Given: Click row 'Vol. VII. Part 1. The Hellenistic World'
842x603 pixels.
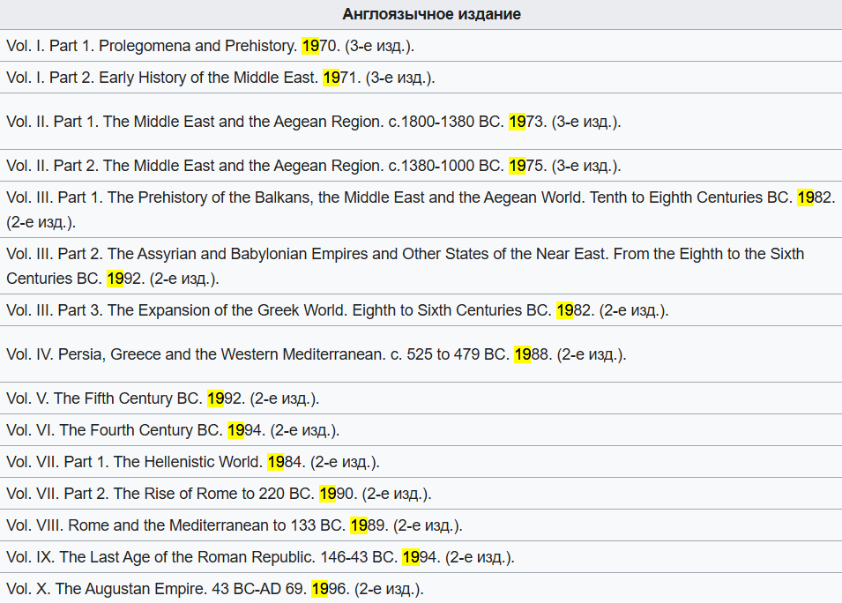Looking at the screenshot, I should coord(421,462).
